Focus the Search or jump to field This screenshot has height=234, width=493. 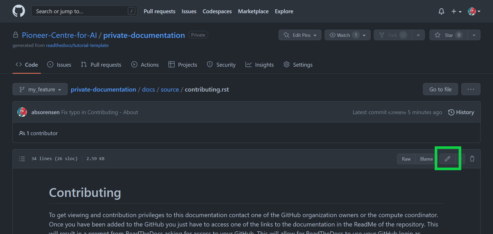[84, 11]
